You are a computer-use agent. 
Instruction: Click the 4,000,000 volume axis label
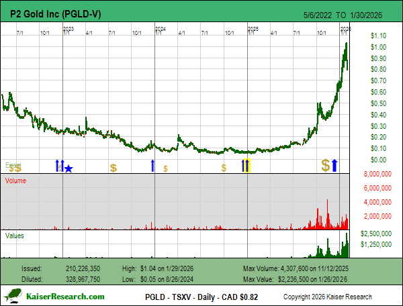(x=377, y=202)
